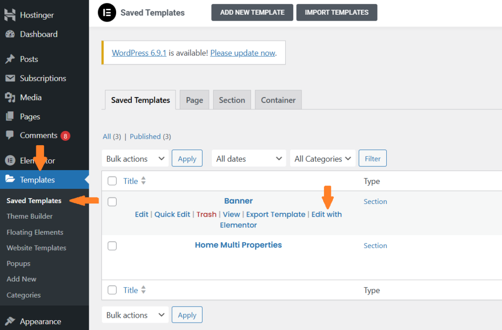502x330 pixels.
Task: Open Theme Builder submenu item
Action: [29, 216]
